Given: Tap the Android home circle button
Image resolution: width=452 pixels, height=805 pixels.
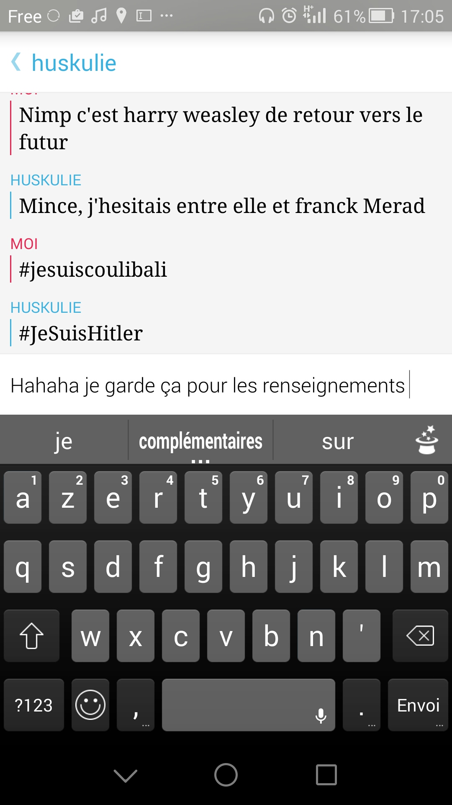Looking at the screenshot, I should click(226, 774).
